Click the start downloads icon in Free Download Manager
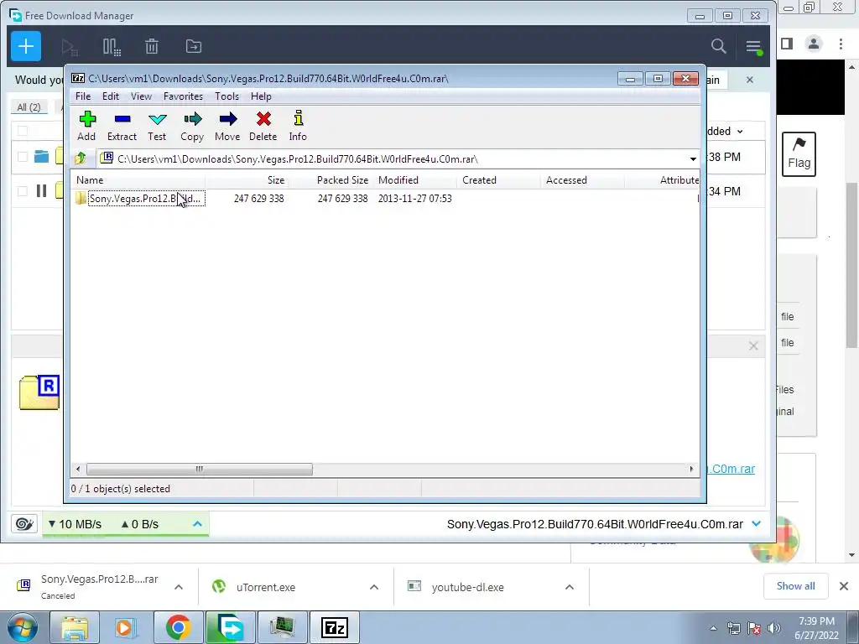Image resolution: width=859 pixels, height=644 pixels. [x=70, y=47]
